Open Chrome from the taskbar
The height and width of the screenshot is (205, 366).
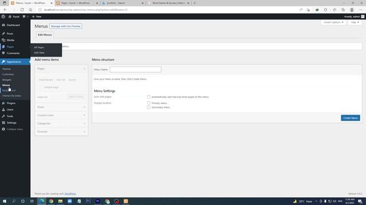(51, 201)
